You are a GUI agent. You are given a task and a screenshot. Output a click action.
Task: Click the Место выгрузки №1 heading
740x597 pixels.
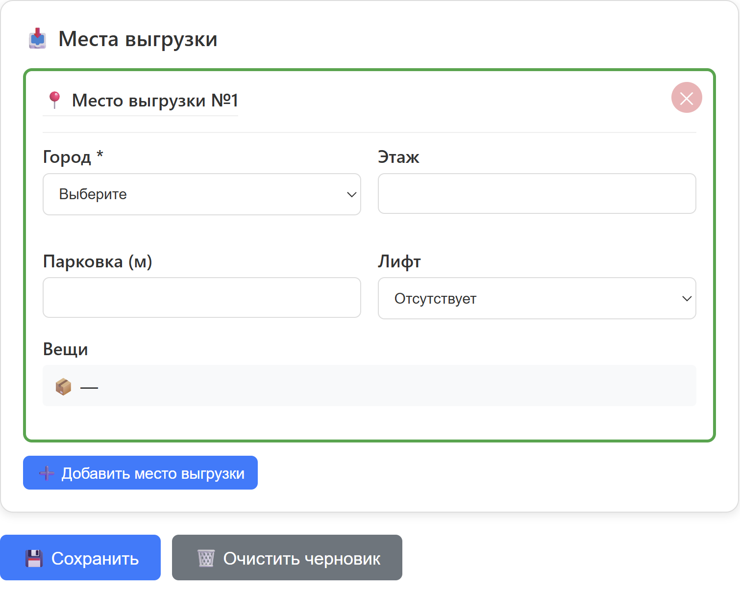click(x=155, y=101)
